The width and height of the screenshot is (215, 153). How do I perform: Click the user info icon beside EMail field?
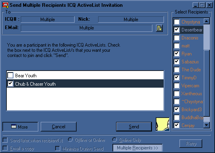click(159, 28)
